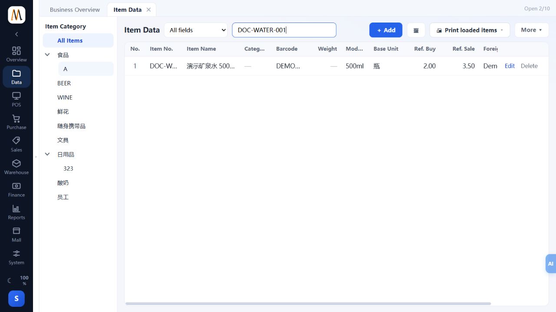Toggle dark mode with the moon icon
Image resolution: width=556 pixels, height=312 pixels.
click(x=10, y=280)
